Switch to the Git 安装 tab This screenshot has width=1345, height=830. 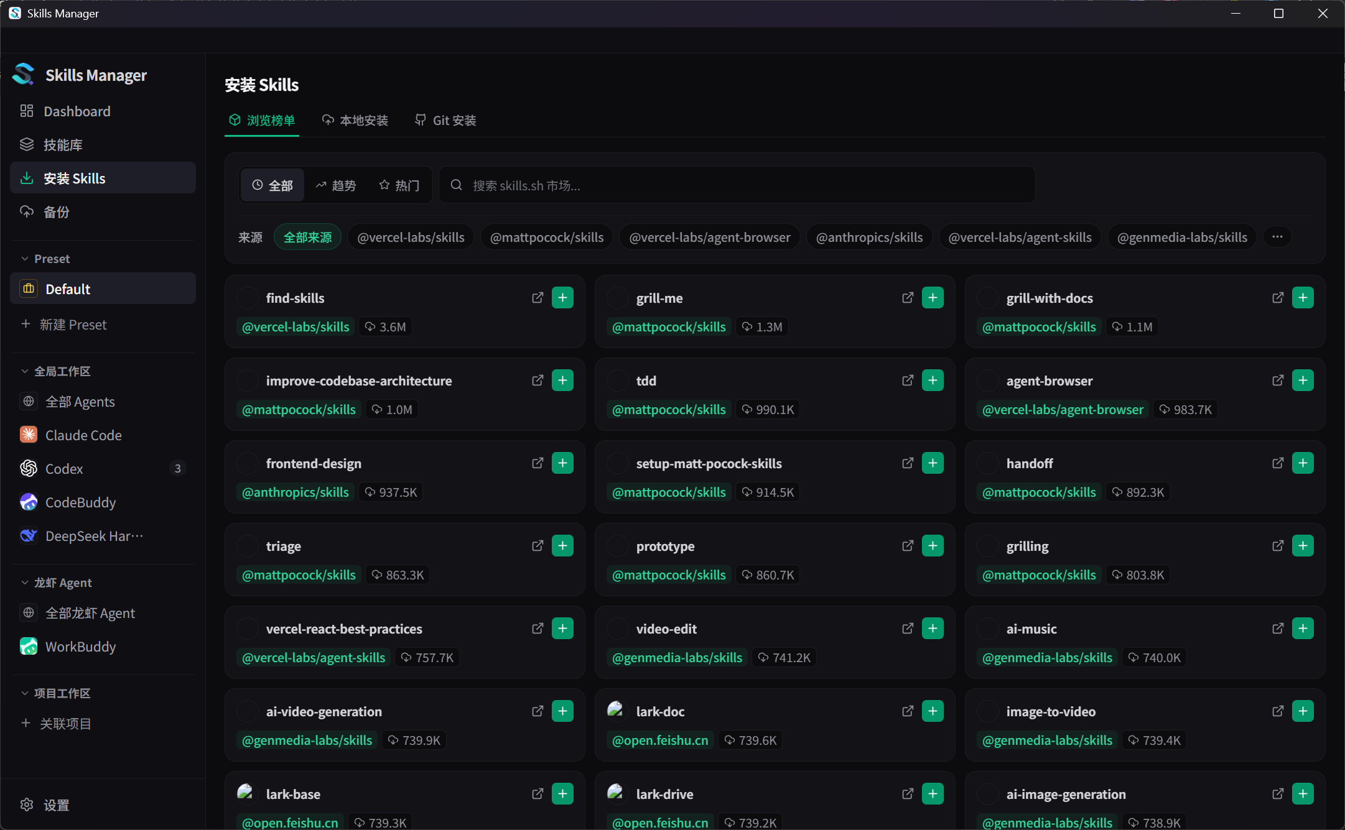point(445,120)
